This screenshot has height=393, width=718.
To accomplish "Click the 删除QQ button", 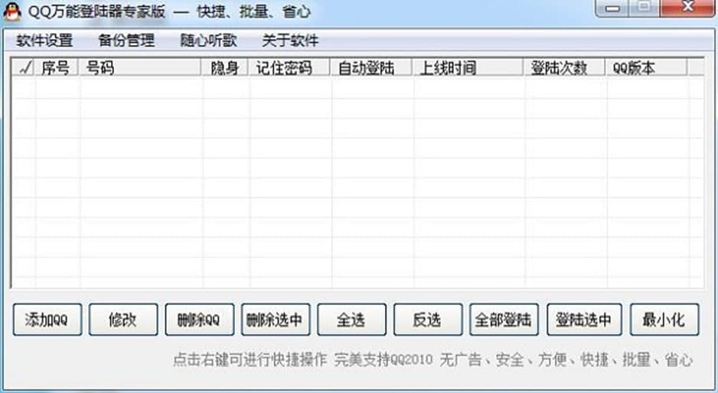I will point(200,320).
